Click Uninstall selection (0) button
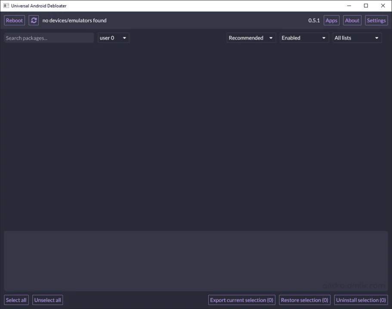The width and height of the screenshot is (392, 309). [x=361, y=300]
